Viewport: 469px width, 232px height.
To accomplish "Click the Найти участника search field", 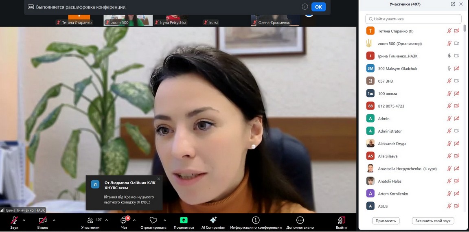I will pyautogui.click(x=413, y=19).
